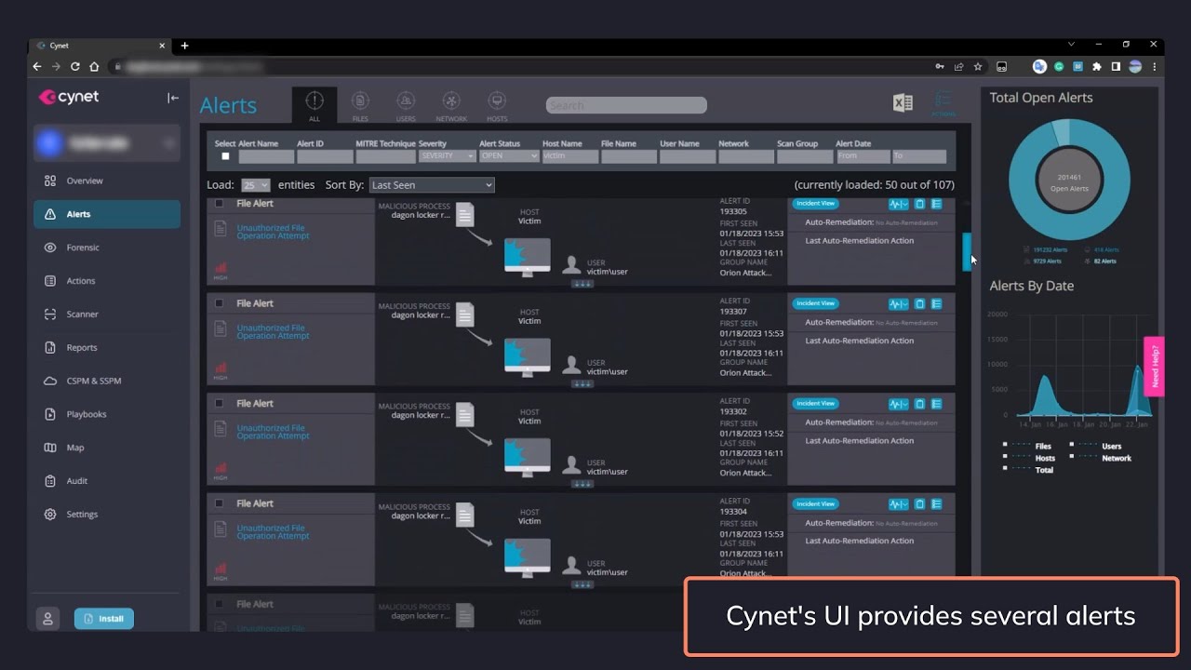Tick the Select all checkbox in the filter bar
This screenshot has height=670, width=1191.
[x=225, y=156]
